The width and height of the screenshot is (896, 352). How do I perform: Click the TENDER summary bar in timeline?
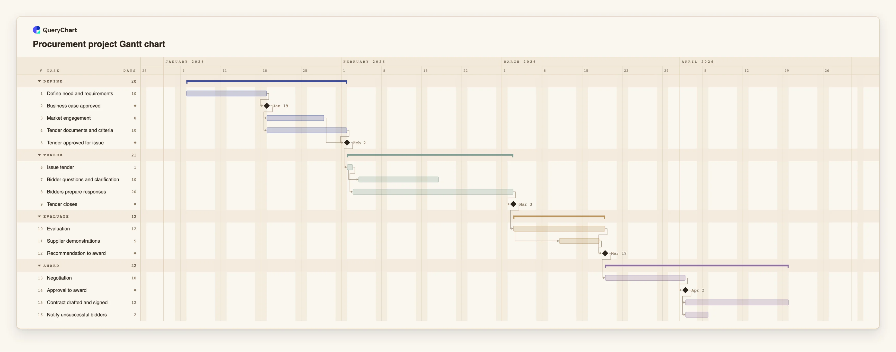(x=430, y=155)
